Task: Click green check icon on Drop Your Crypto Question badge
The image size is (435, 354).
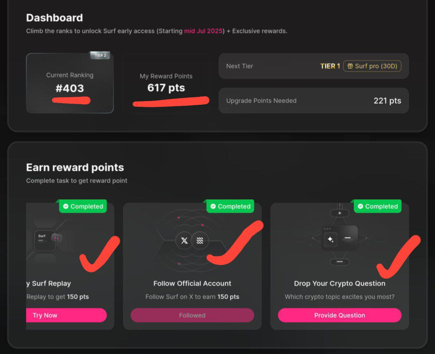Action: tap(360, 206)
